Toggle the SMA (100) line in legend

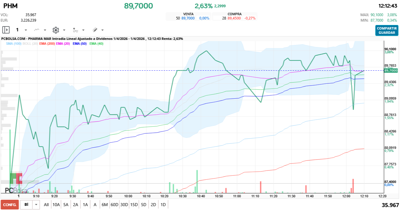click(x=13, y=44)
